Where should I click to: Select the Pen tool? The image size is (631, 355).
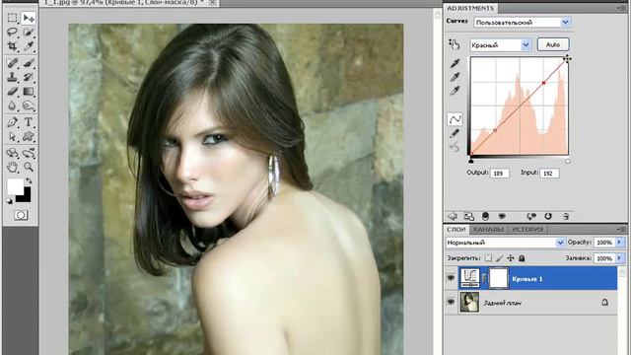13,122
